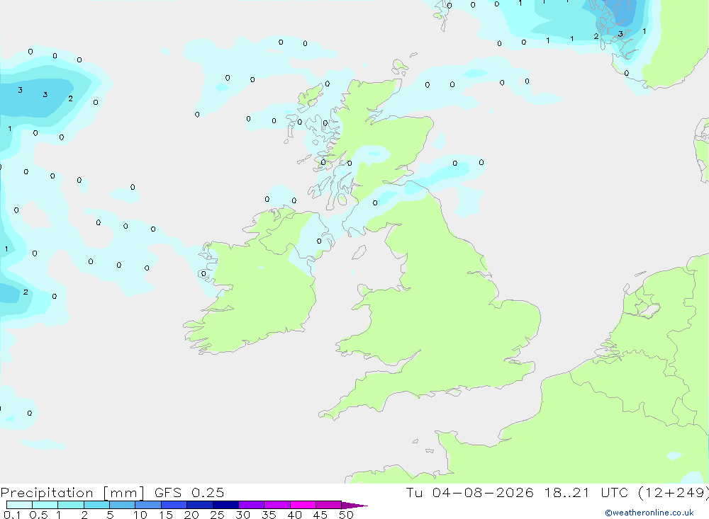Click the "Tu 04-08-2026" date text
The width and height of the screenshot is (709, 519).
[x=469, y=492]
